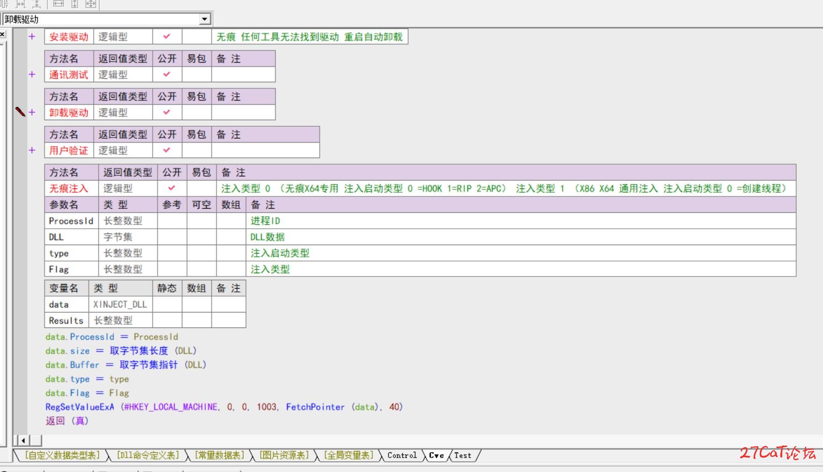Toggle the 参考 cell of the ProcessId parameter
823x472 pixels.
point(172,221)
